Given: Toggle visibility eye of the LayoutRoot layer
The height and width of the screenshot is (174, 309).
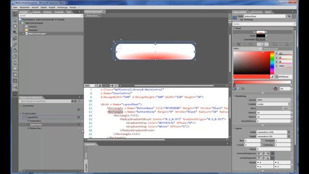Looking at the screenshot, I should 79,117.
